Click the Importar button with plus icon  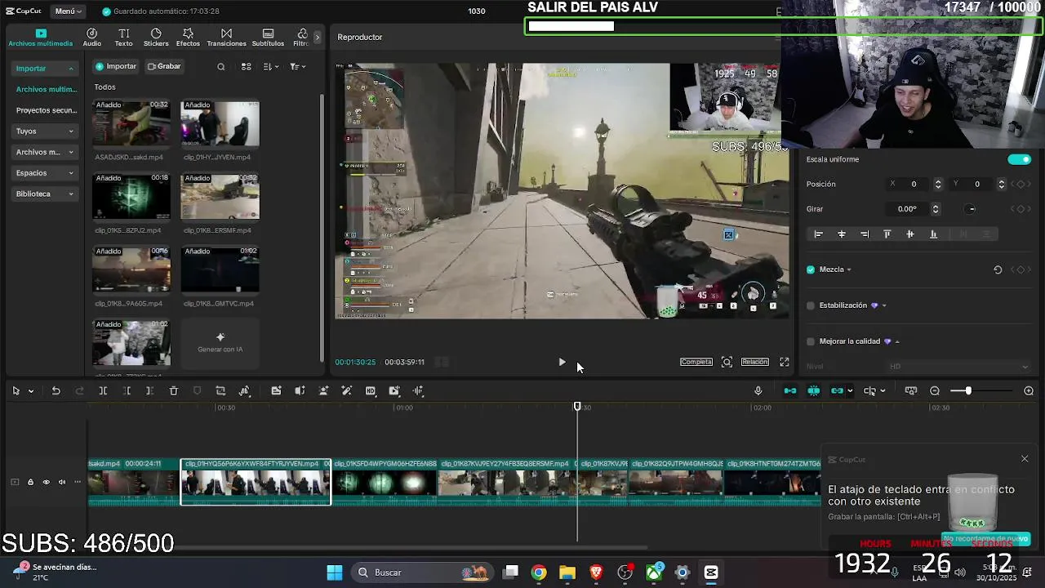[116, 66]
